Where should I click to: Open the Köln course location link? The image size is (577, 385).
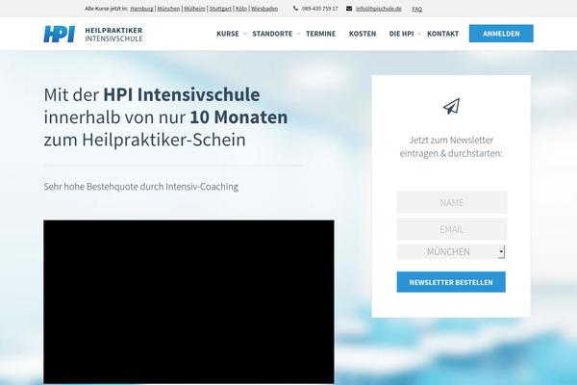241,9
